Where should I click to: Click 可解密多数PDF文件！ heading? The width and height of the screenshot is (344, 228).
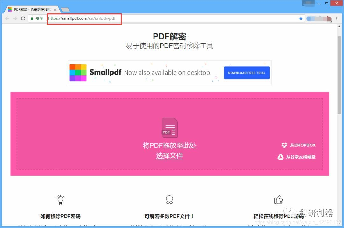169,216
